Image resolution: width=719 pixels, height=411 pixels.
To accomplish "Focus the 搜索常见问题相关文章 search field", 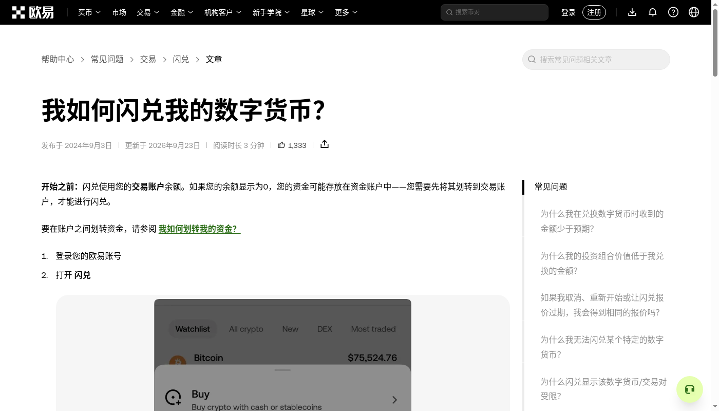I will 596,60.
